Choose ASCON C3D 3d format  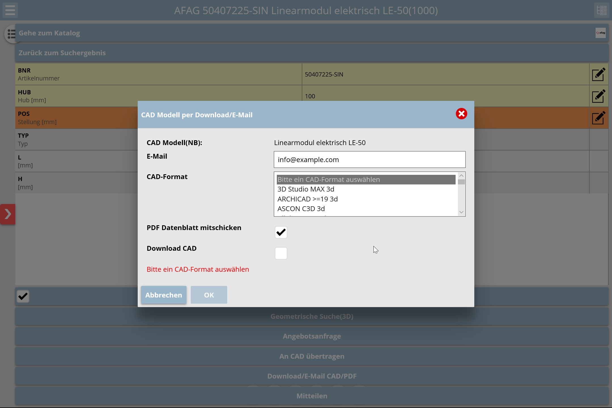pos(301,209)
